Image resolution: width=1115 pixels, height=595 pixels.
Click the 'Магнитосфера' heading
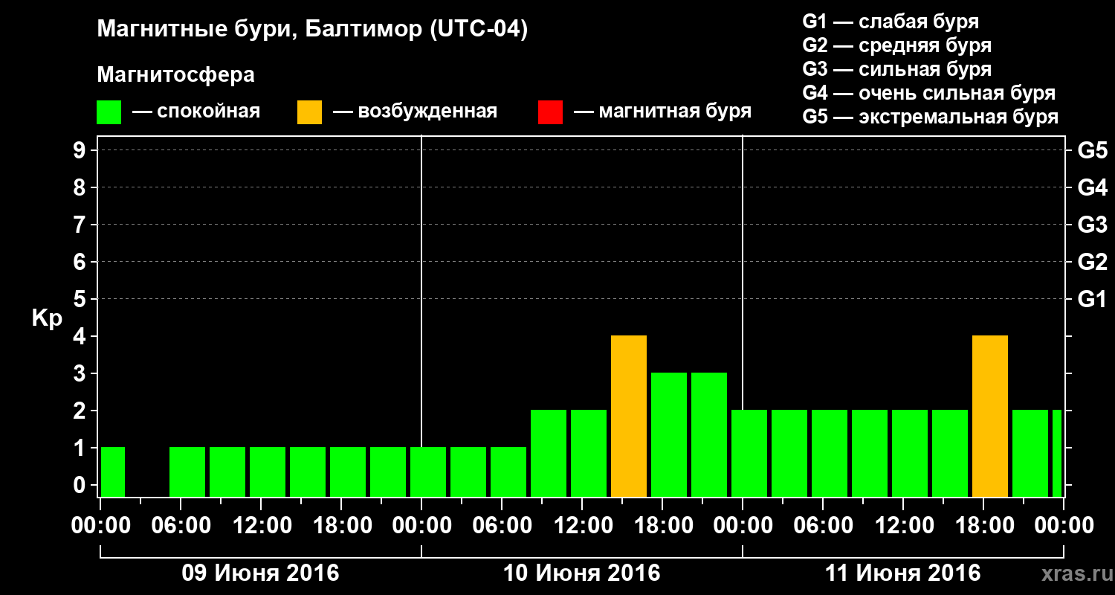click(x=175, y=75)
